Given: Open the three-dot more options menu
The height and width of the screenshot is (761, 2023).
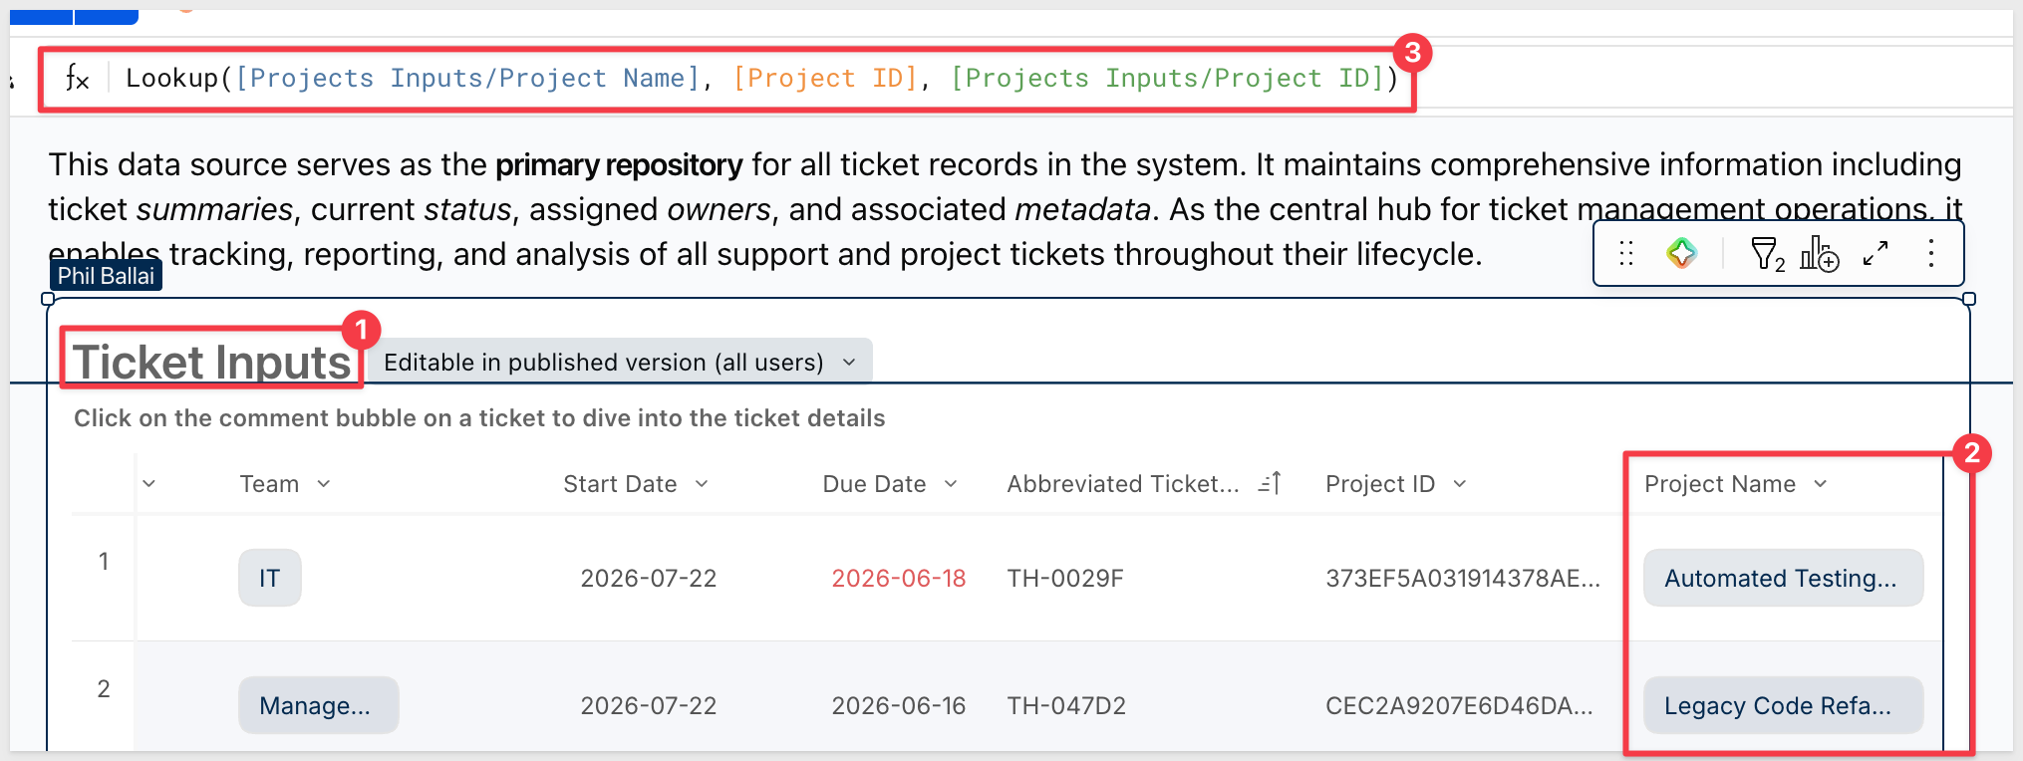Looking at the screenshot, I should (1931, 254).
